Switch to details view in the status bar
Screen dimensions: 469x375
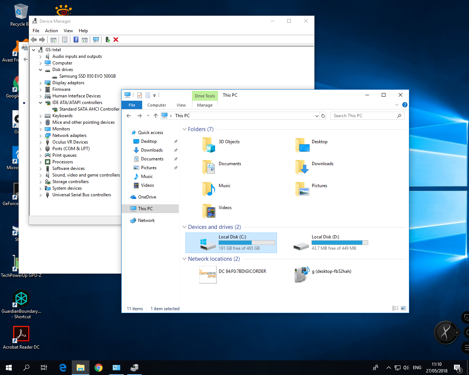click(395, 308)
